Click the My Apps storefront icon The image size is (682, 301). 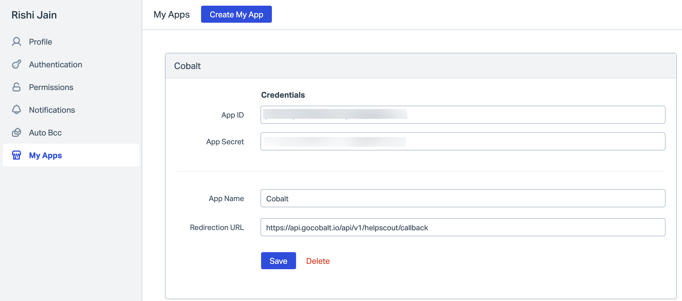[16, 155]
